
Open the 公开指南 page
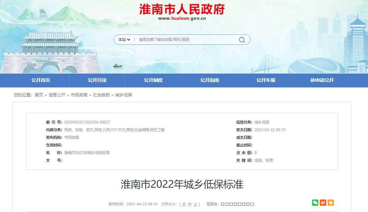click(210, 80)
